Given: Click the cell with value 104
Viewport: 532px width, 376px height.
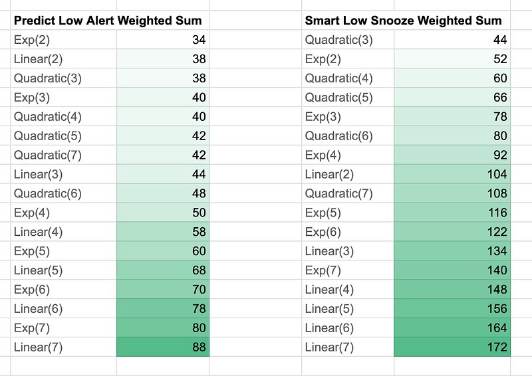Looking at the screenshot, I should point(452,174).
